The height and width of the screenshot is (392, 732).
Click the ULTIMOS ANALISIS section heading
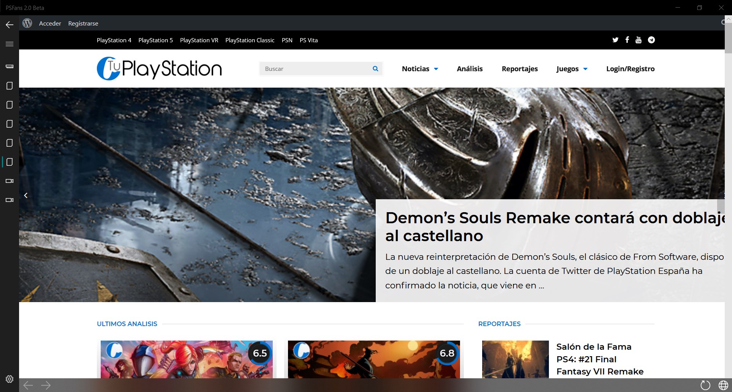(127, 324)
